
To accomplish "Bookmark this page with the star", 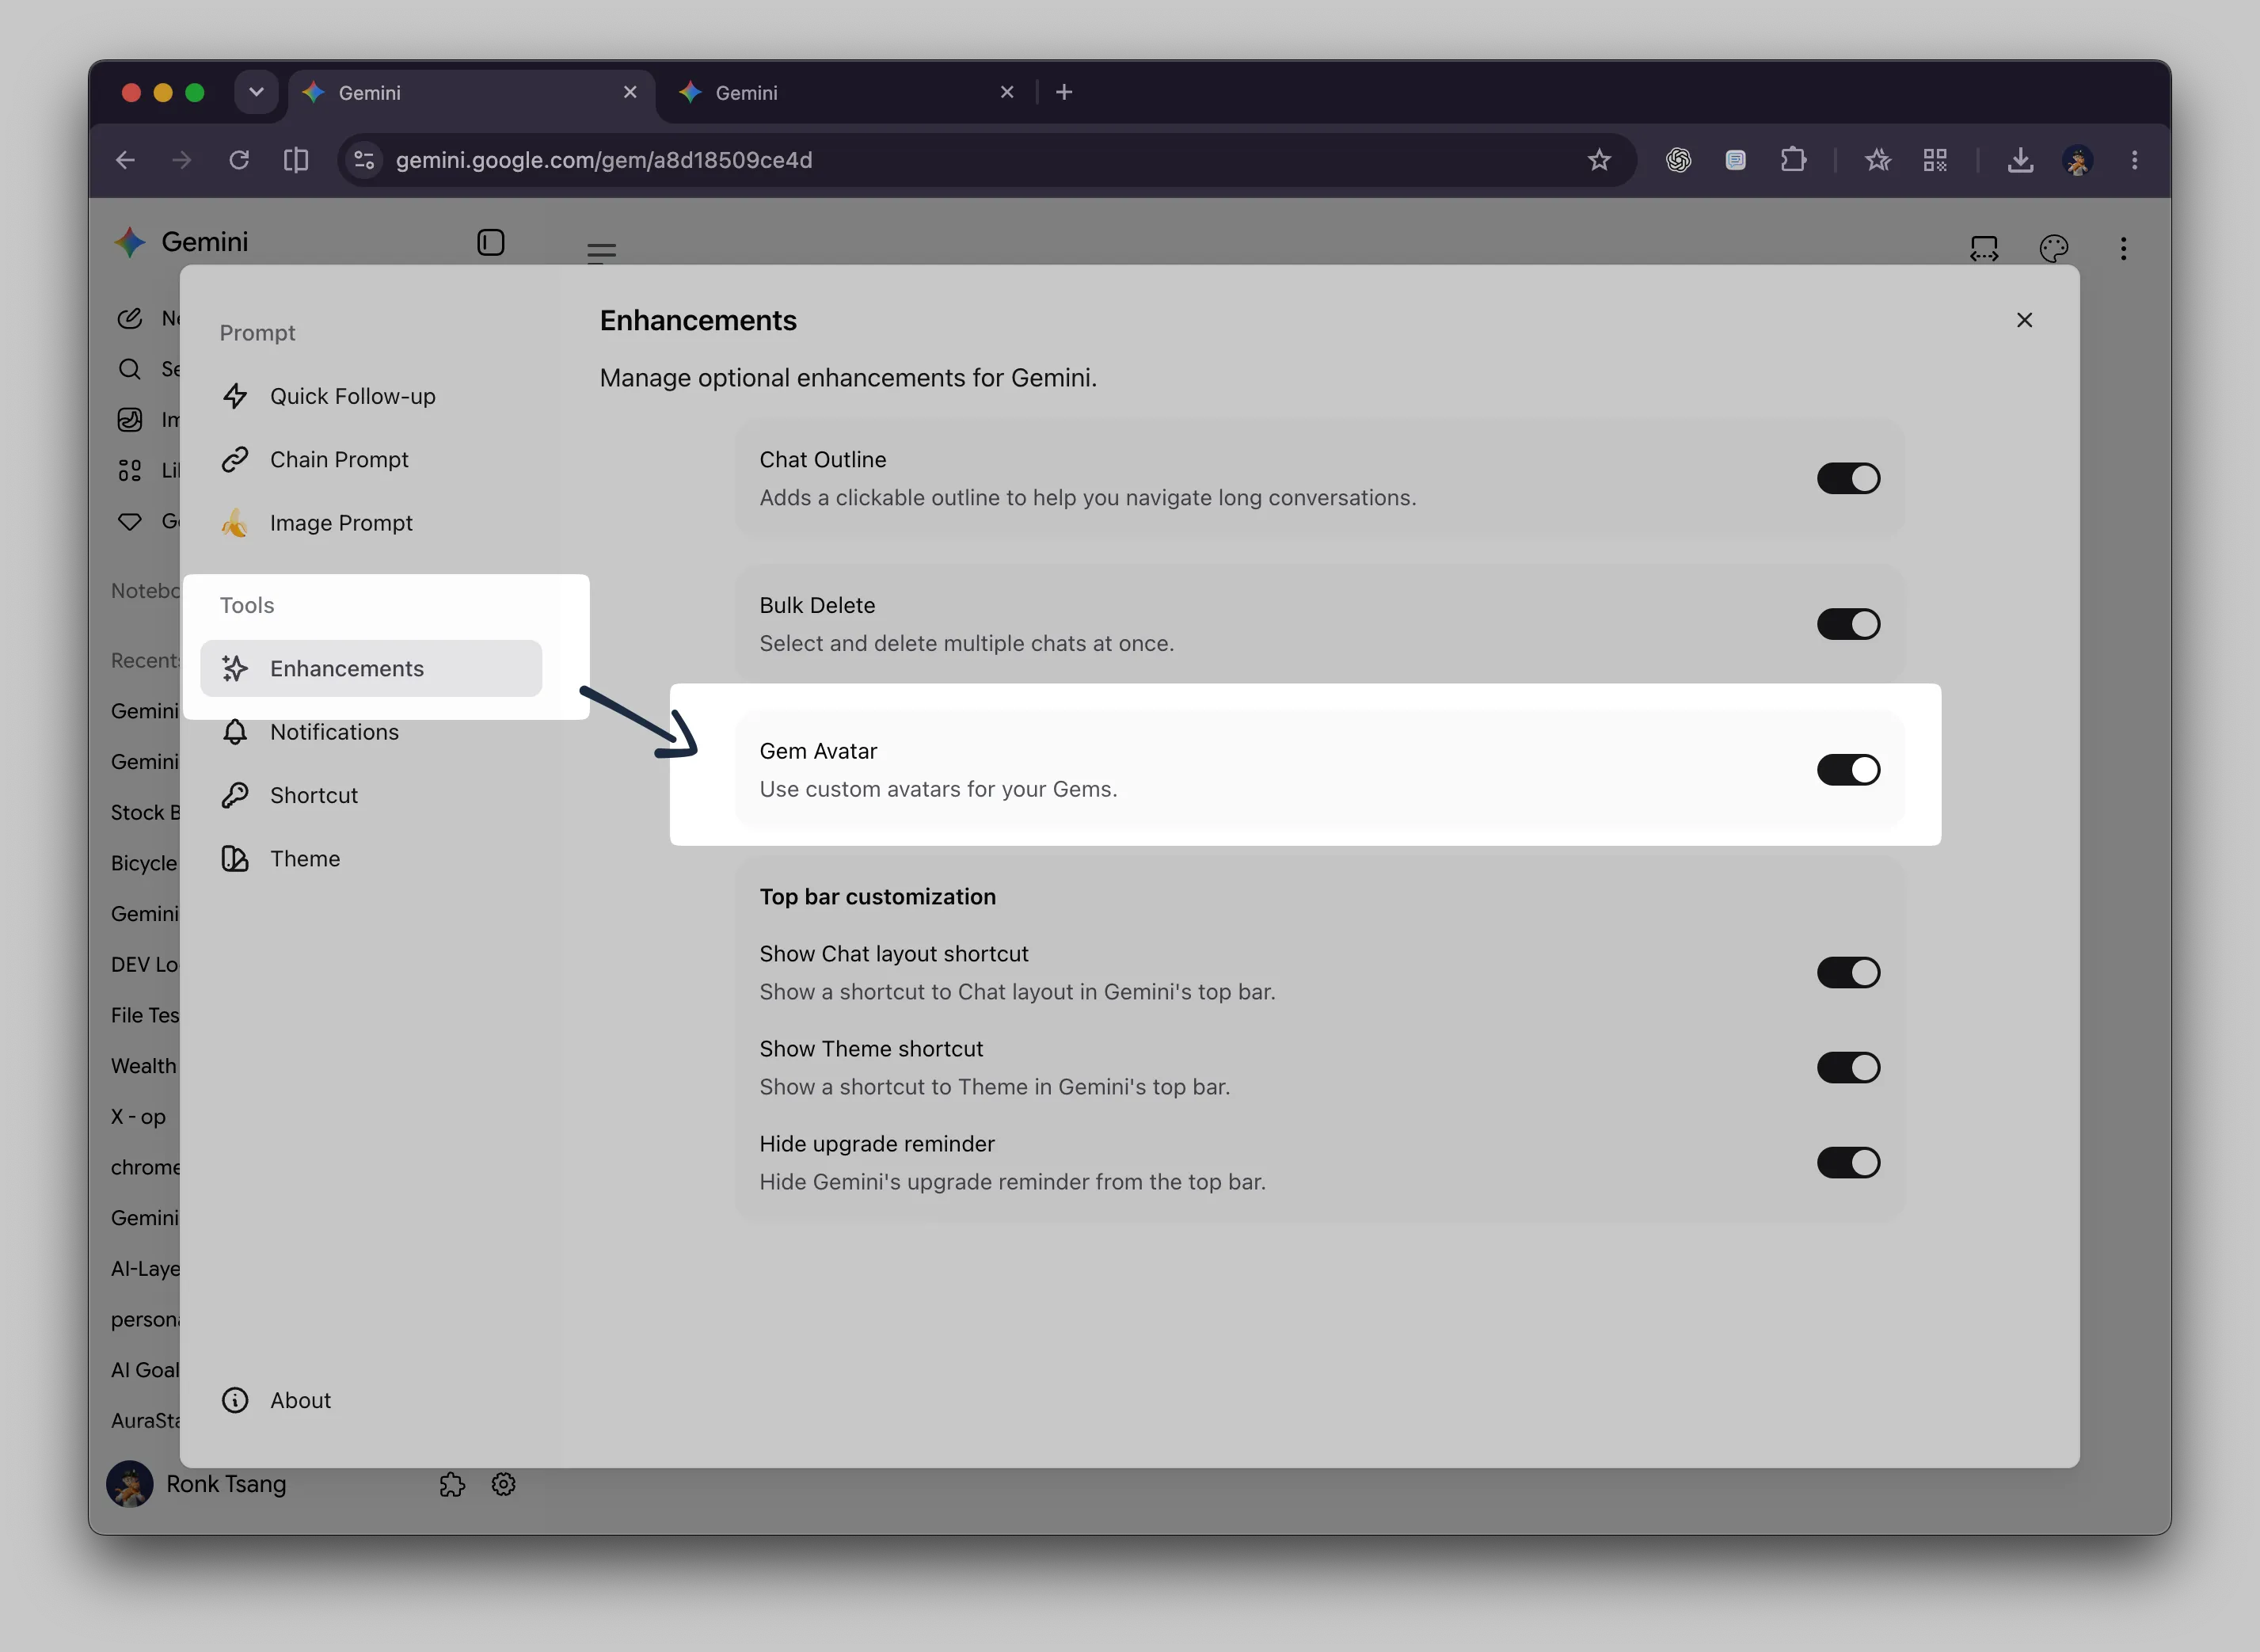I will [x=1599, y=160].
